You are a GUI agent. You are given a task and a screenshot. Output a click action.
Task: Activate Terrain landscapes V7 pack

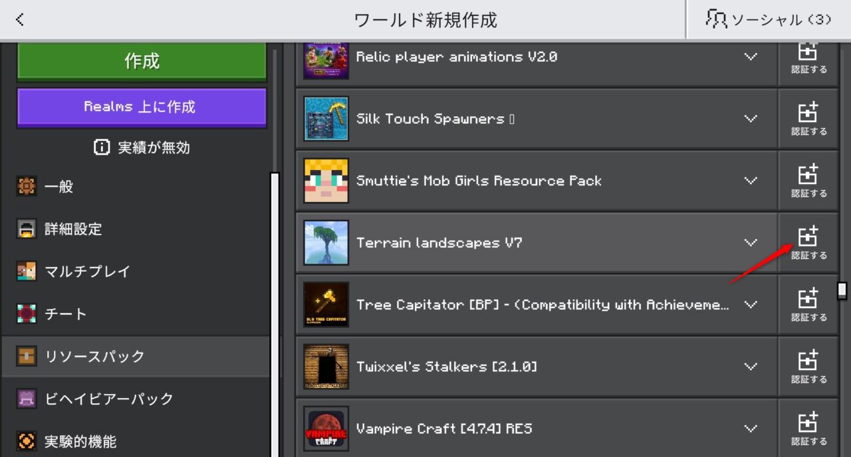tap(808, 242)
